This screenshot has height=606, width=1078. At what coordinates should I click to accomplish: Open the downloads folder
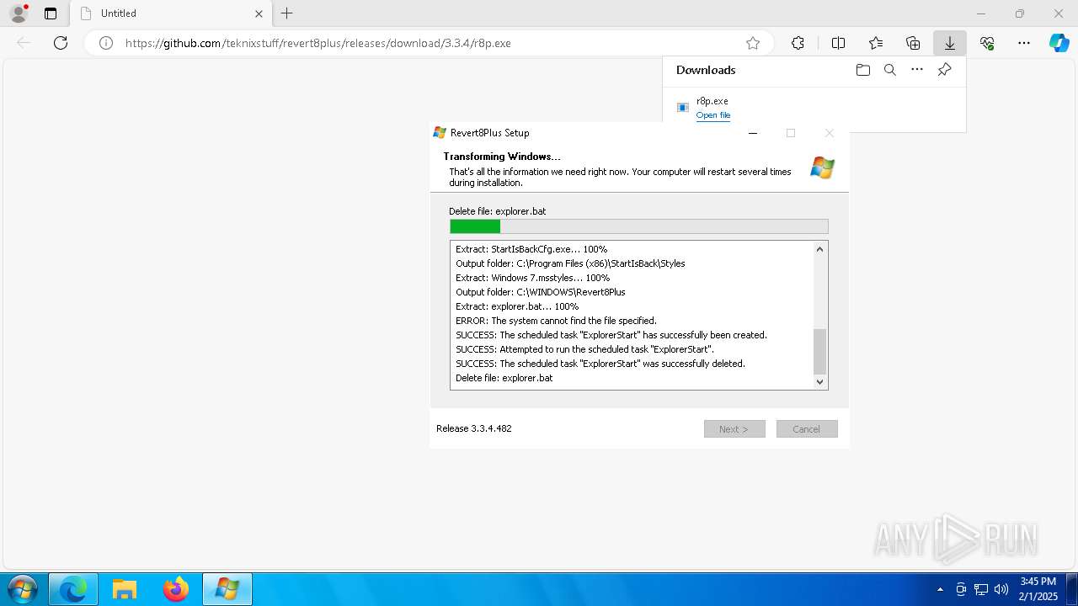[863, 70]
